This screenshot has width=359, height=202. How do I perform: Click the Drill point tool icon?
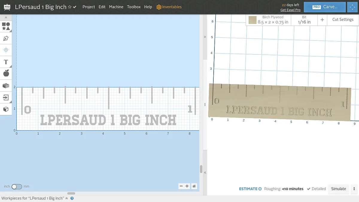pos(6,50)
